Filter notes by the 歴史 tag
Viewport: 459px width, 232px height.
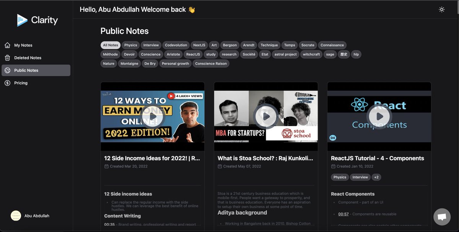344,54
